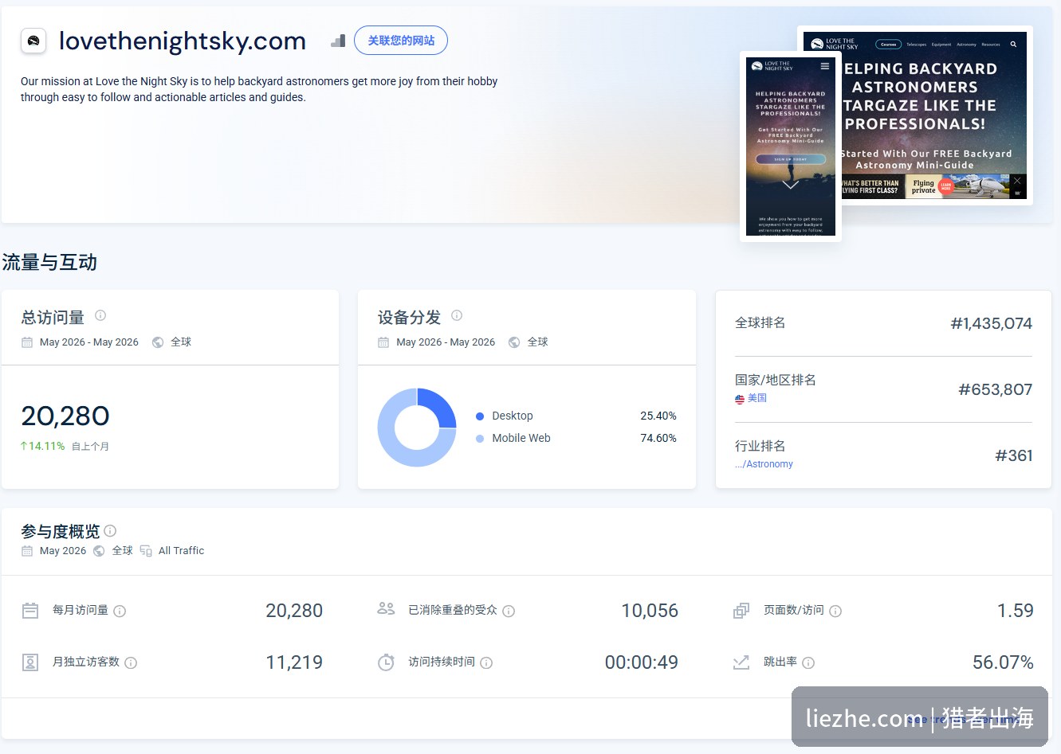Click the traffic bars icon beside the domain name

pyautogui.click(x=338, y=41)
